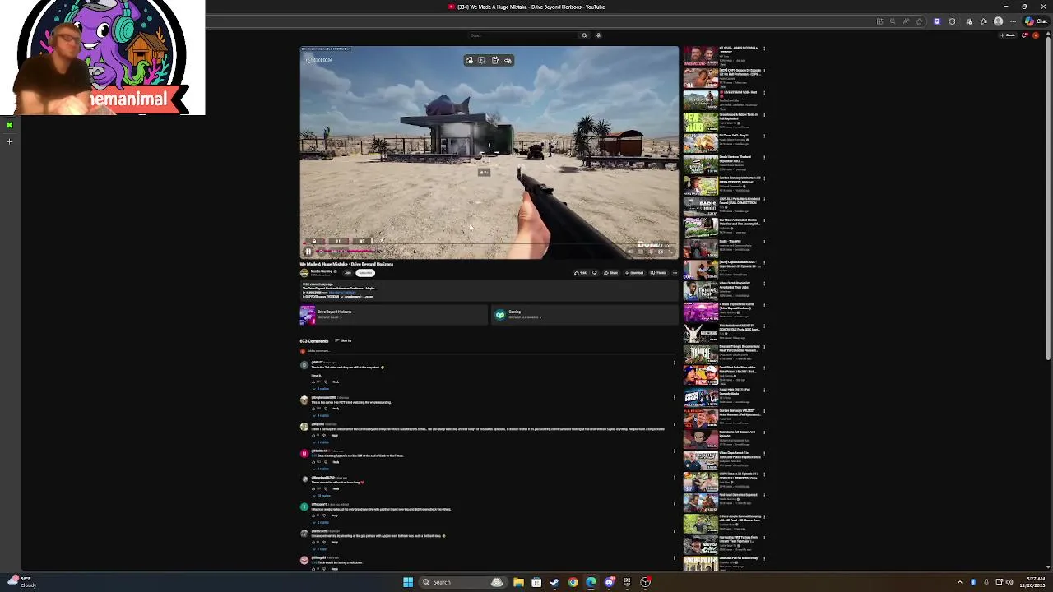Dislike the video with thumbs down
This screenshot has height=592, width=1053.
click(x=595, y=273)
